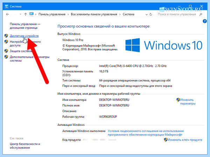Focus the Поиск в панели управления field
Viewport: 210px width, 157px height.
click(180, 14)
